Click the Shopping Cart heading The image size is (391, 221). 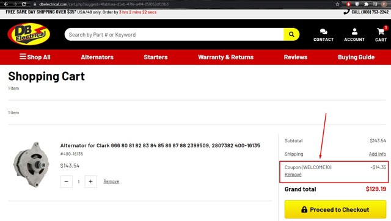coord(46,76)
